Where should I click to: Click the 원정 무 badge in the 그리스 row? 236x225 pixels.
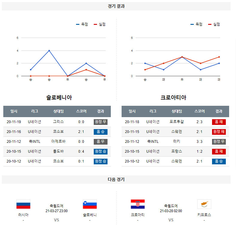100,122
